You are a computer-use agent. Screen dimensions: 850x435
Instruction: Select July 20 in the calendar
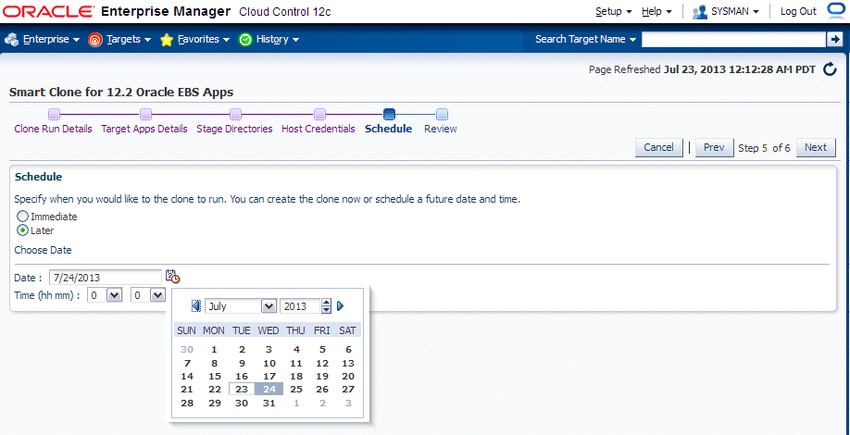click(x=348, y=376)
